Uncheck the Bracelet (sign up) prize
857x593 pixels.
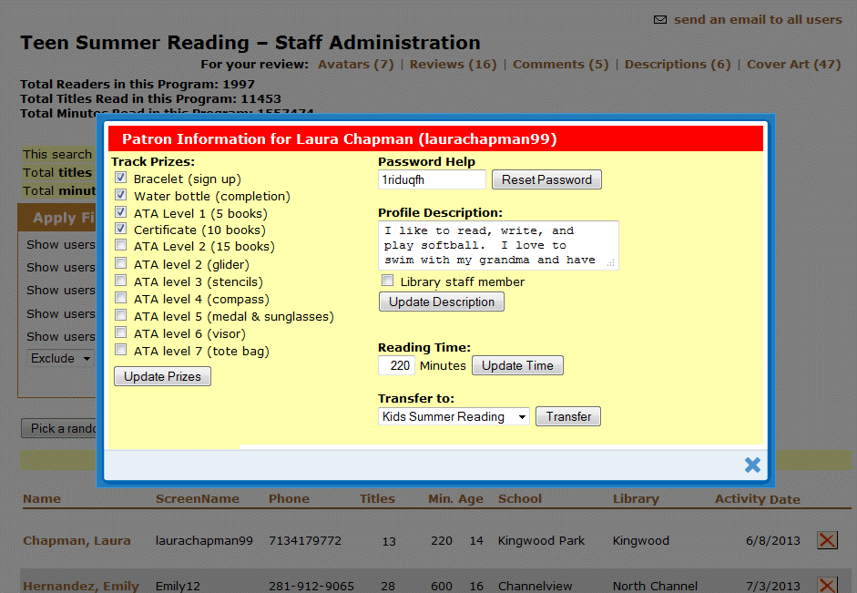[x=121, y=179]
